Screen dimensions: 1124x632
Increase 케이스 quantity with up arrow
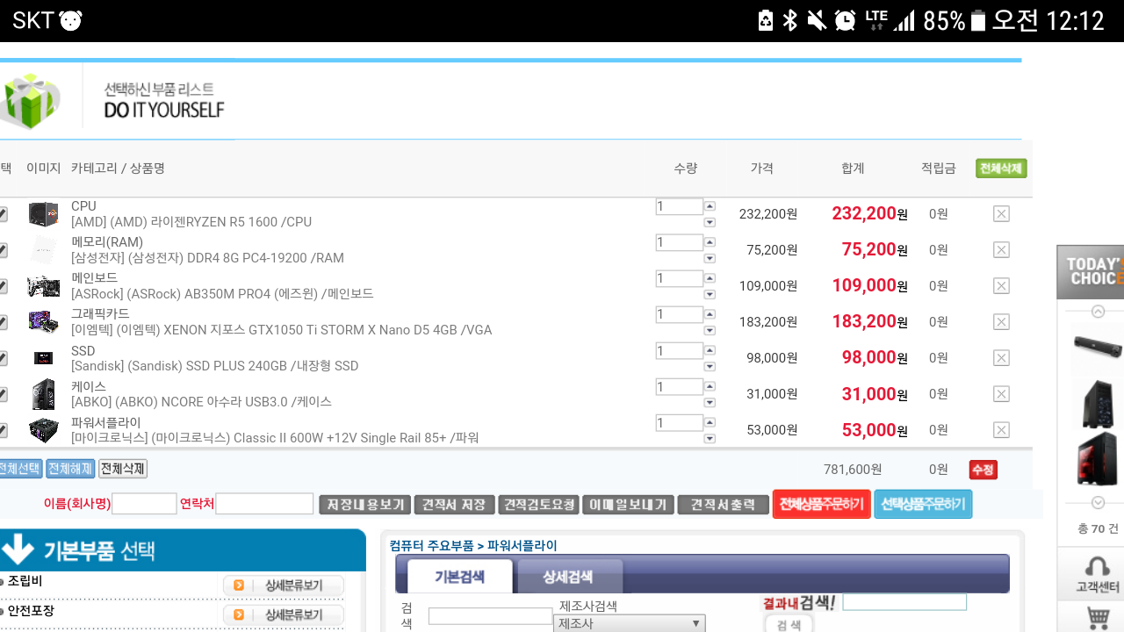(x=710, y=386)
